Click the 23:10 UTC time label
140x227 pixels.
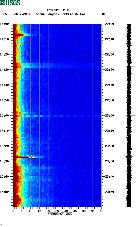110,131
